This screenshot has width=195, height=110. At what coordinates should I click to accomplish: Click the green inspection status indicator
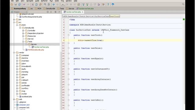pyautogui.click(x=184, y=19)
